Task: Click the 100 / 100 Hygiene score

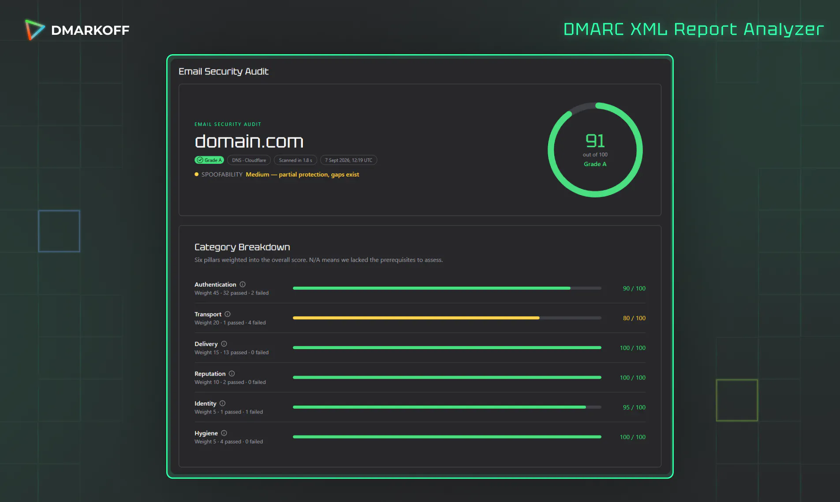Action: 633,437
